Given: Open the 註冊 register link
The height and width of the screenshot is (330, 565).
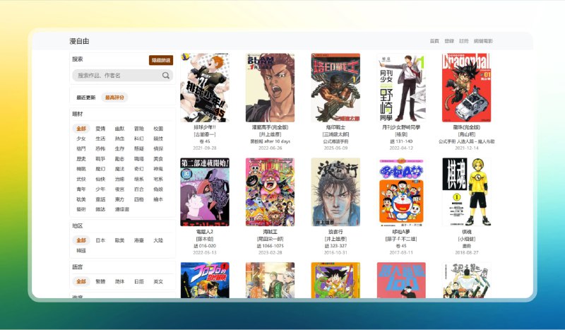Looking at the screenshot, I should click(463, 42).
